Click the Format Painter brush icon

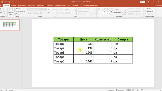(4, 14)
